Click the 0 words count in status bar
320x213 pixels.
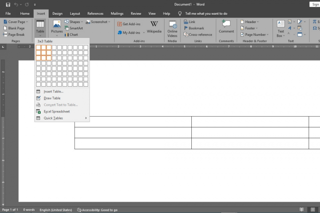tap(29, 210)
